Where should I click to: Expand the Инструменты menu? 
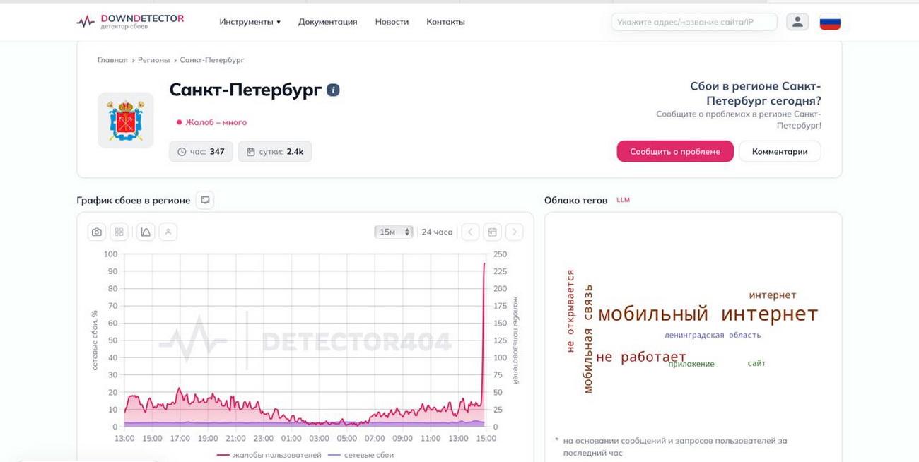tap(250, 22)
